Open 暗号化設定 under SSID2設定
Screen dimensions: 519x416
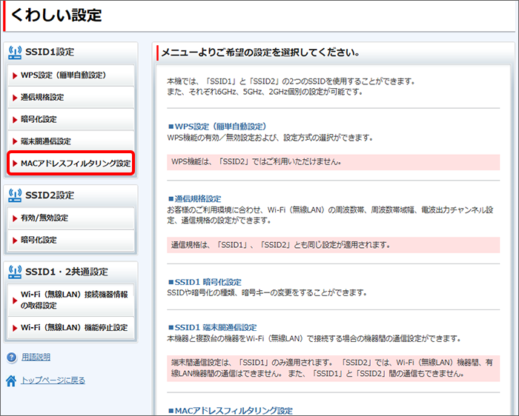click(x=71, y=241)
